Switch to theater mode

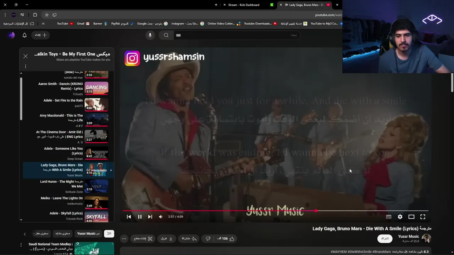[x=411, y=217]
